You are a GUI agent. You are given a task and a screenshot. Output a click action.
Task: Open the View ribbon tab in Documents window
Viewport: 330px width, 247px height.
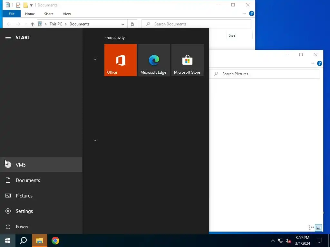(67, 14)
